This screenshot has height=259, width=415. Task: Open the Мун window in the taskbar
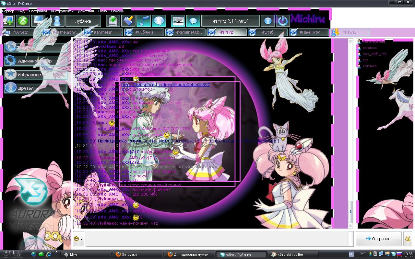click(x=85, y=254)
